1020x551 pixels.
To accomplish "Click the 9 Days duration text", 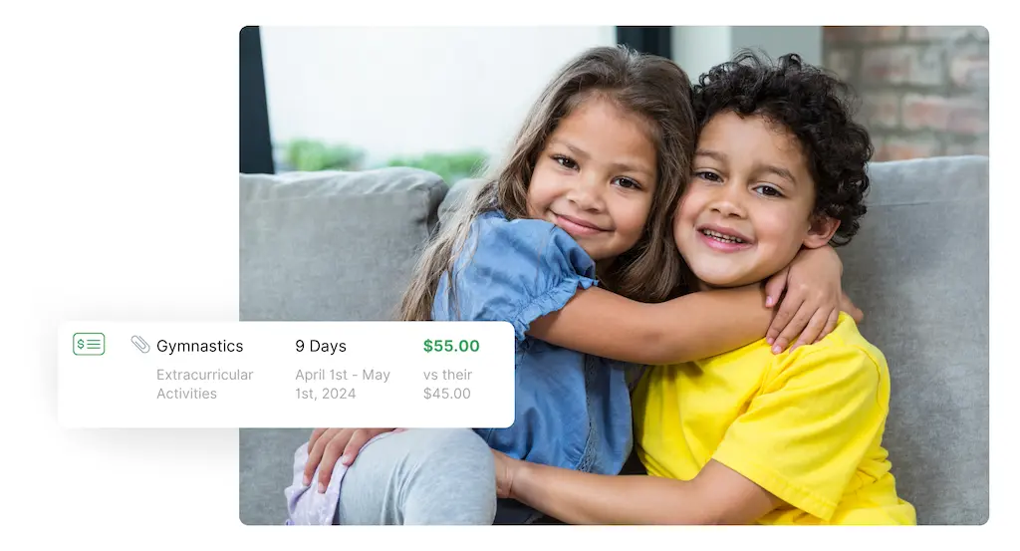I will [321, 346].
